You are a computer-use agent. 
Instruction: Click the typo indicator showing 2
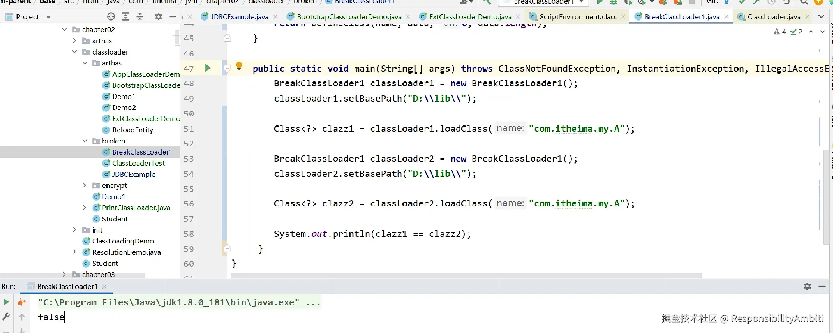pos(796,32)
